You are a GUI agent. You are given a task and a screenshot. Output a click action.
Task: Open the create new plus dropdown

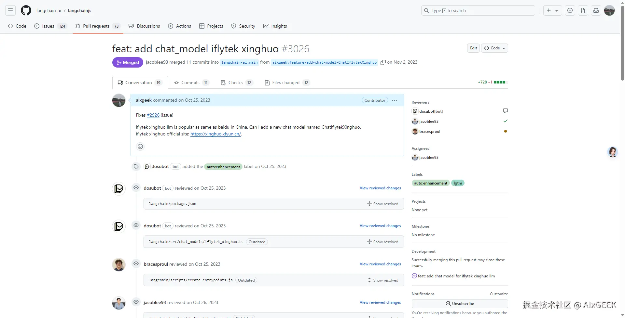click(552, 10)
